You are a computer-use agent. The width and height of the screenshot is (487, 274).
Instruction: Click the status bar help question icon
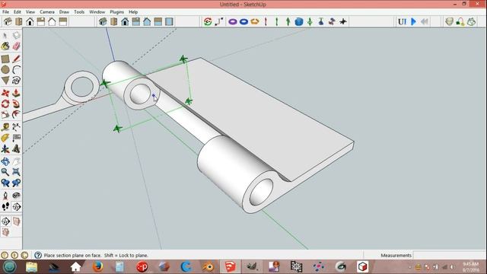pos(38,256)
